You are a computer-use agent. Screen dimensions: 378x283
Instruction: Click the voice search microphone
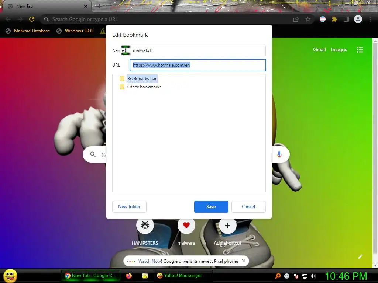279,154
